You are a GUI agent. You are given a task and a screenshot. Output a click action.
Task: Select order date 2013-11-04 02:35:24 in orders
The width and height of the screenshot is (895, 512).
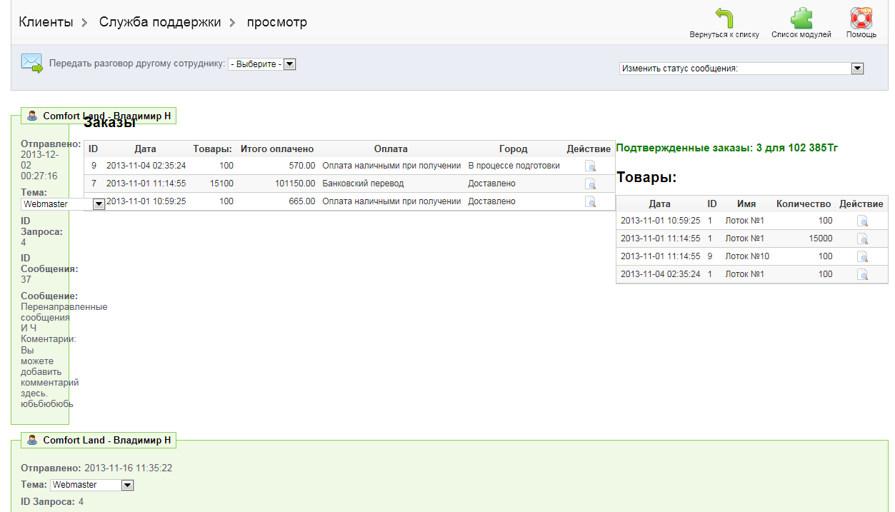tap(146, 166)
